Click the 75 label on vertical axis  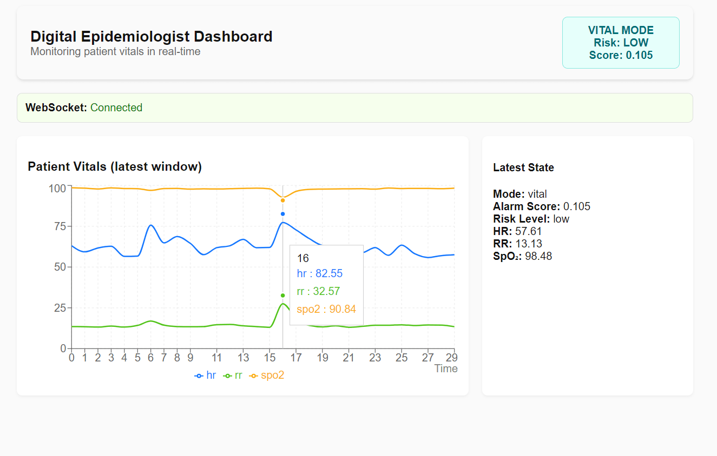click(x=58, y=226)
